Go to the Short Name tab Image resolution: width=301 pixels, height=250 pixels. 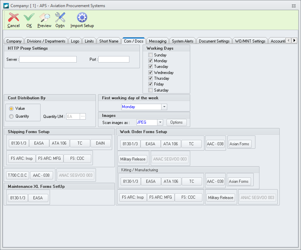point(109,41)
